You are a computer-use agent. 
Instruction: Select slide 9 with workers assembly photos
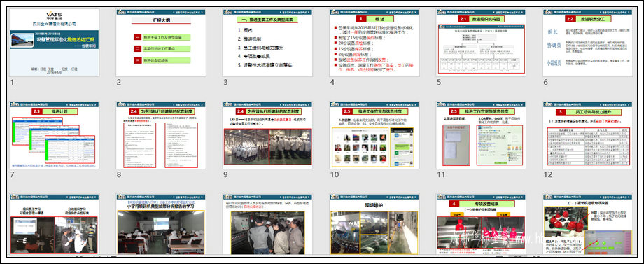tap(267, 135)
